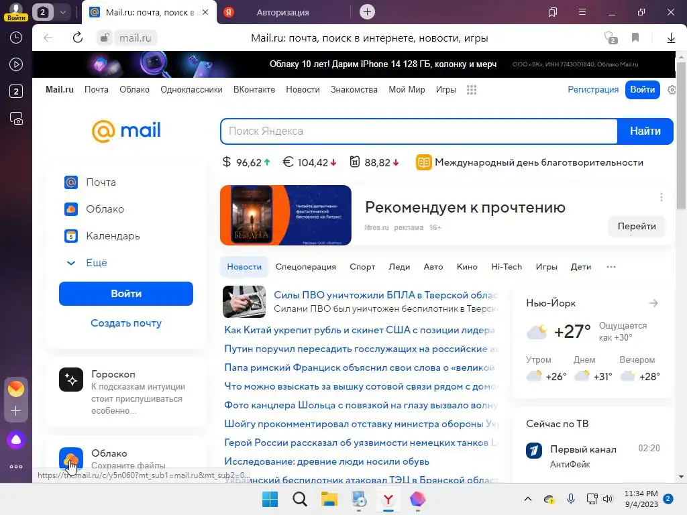The image size is (687, 515).
Task: Reload the page
Action: click(x=78, y=38)
